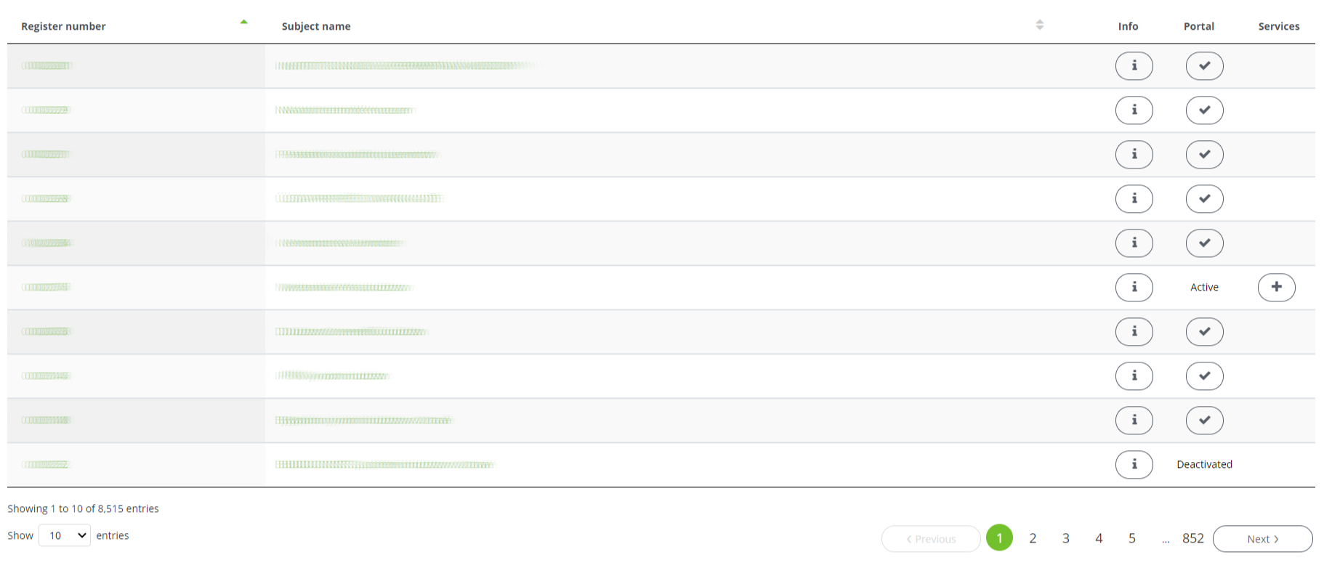Screen dimensions: 1324x568
Task: Jump to last page 852
Action: click(x=1192, y=538)
